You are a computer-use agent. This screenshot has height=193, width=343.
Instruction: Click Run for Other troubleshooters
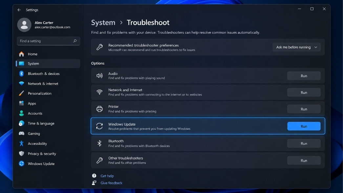point(304,161)
